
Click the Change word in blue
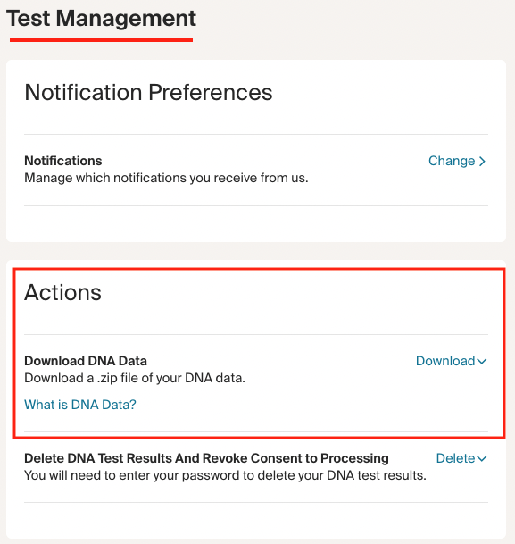coord(452,161)
